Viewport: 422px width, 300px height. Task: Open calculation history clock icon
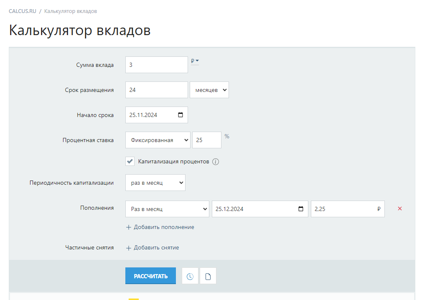(x=190, y=276)
